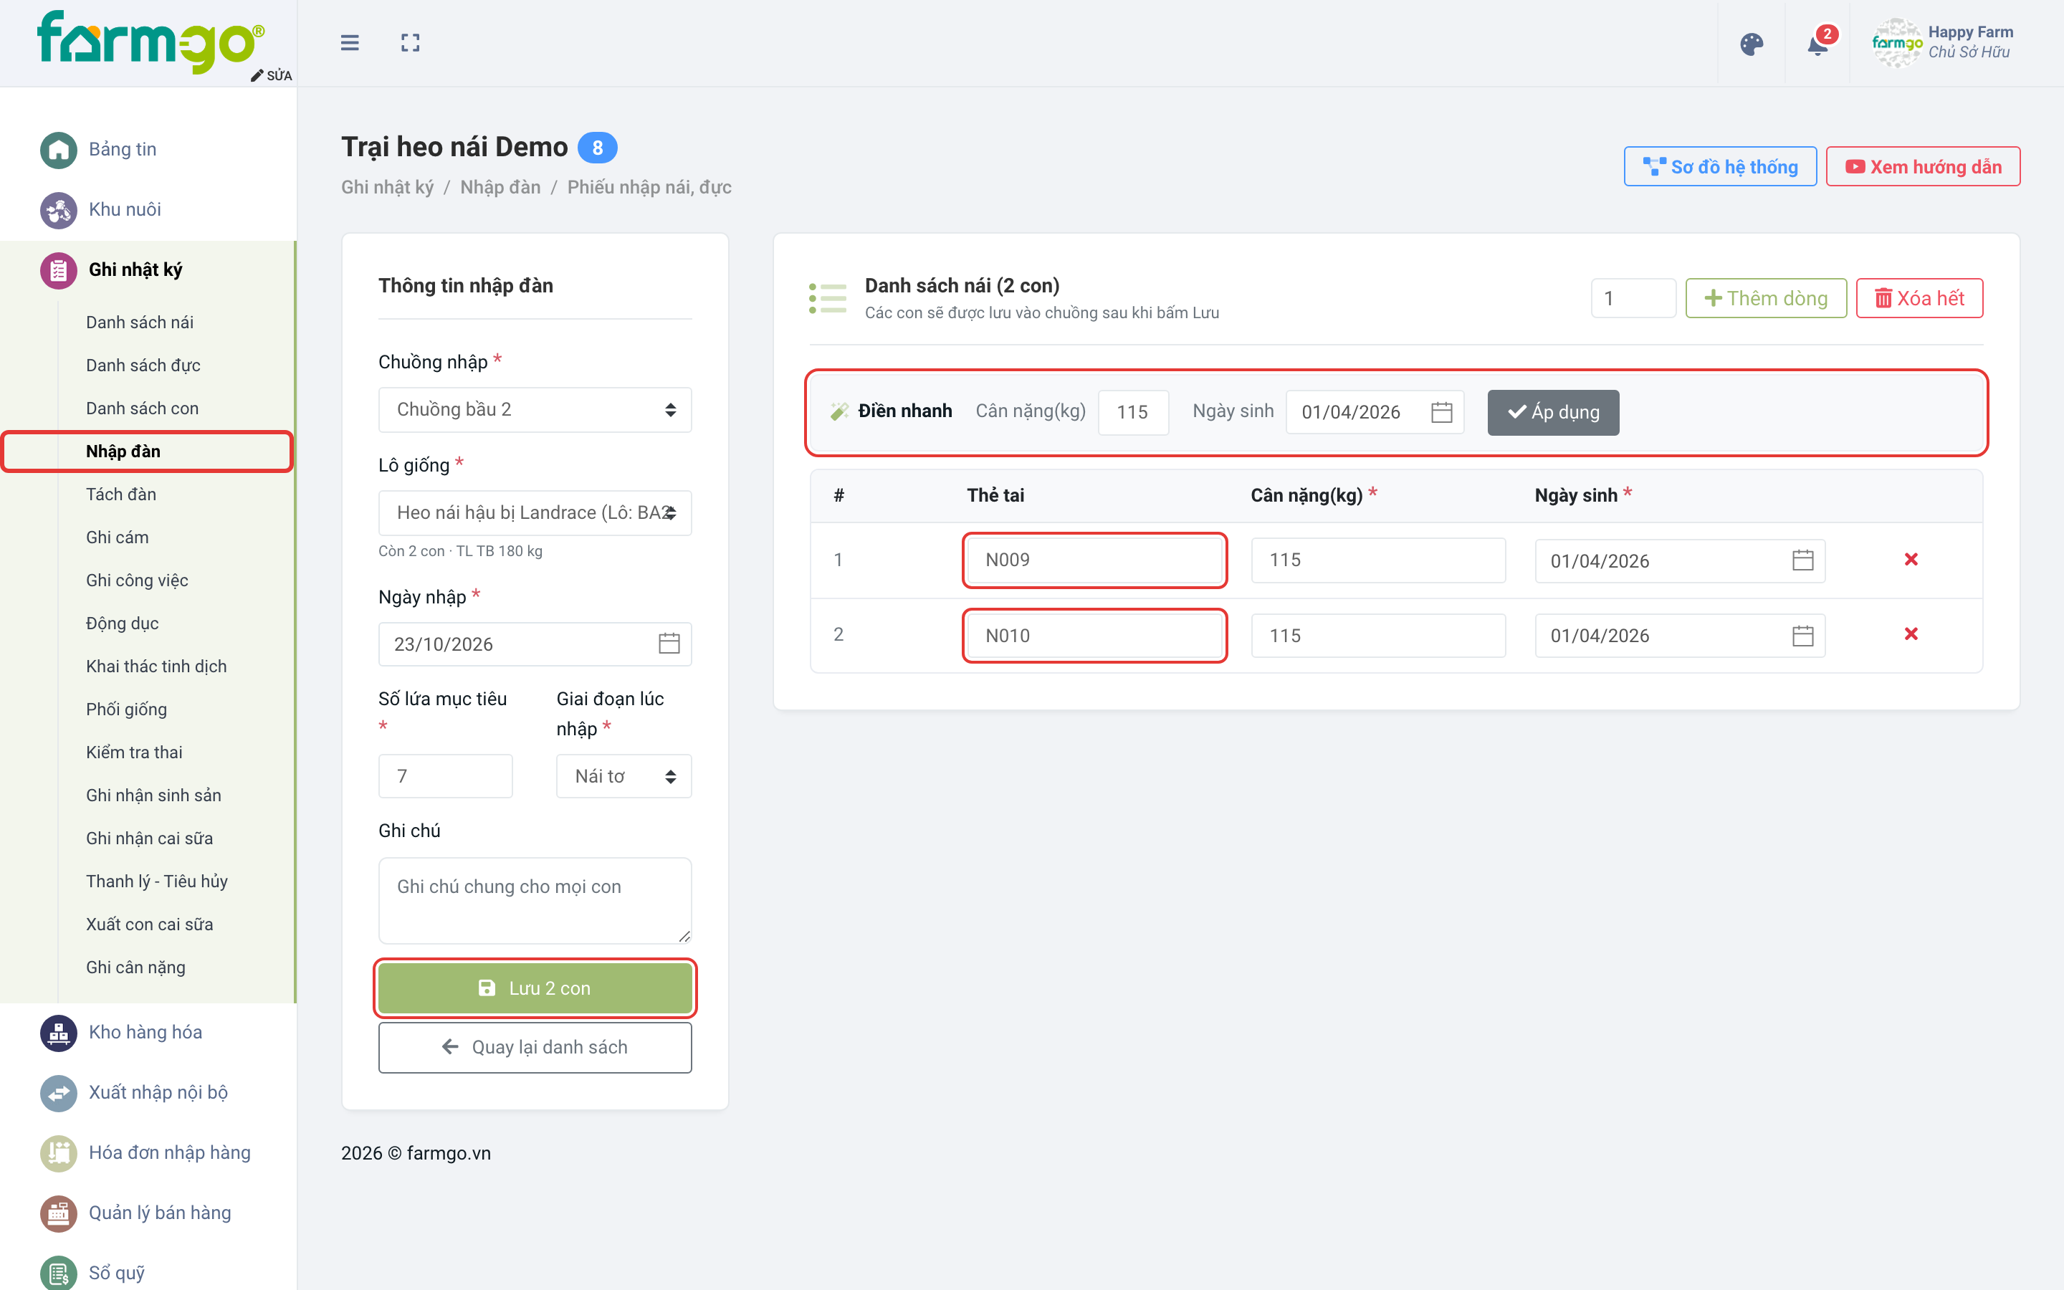Click the Kho hàng hóa icon
The height and width of the screenshot is (1290, 2064).
tap(58, 1032)
